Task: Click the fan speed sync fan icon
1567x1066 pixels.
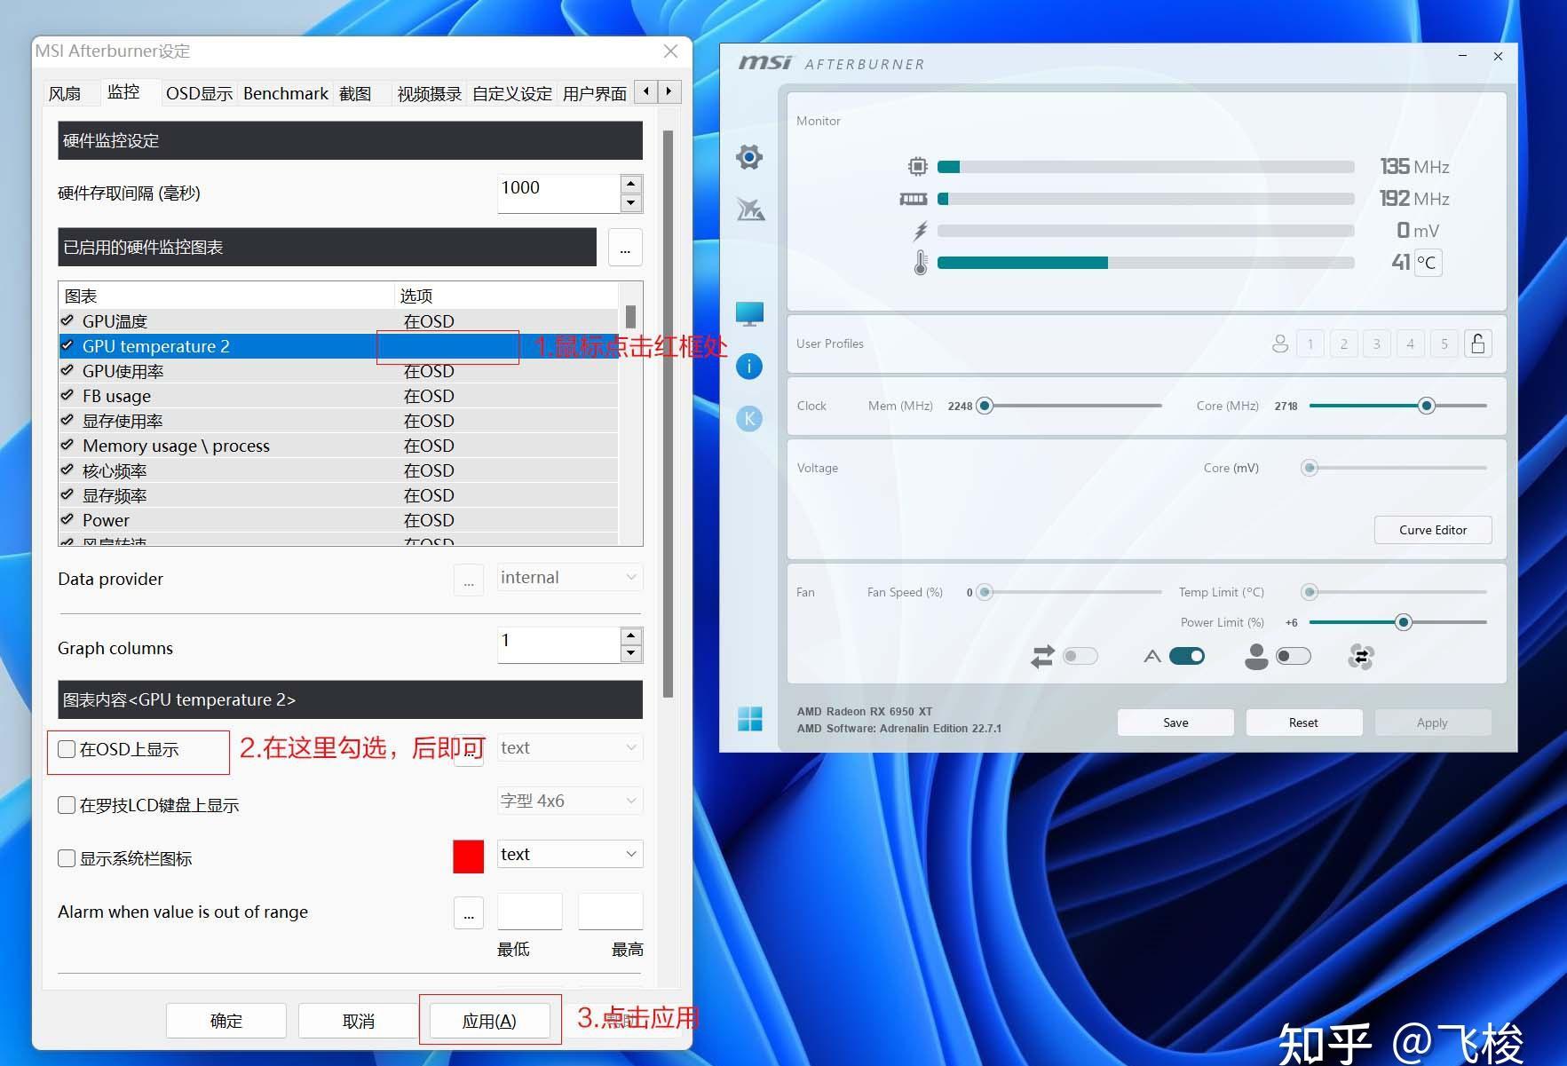Action: click(x=1361, y=657)
